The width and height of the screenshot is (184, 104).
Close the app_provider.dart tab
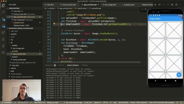tap(98, 5)
